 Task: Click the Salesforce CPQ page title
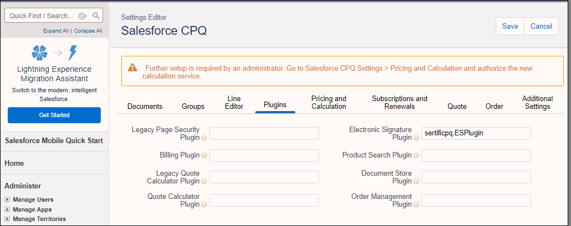pyautogui.click(x=164, y=30)
